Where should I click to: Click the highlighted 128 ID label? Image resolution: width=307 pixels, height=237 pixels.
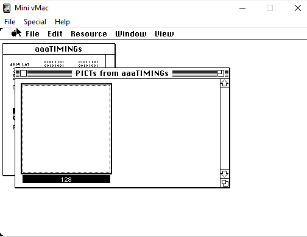pos(66,179)
